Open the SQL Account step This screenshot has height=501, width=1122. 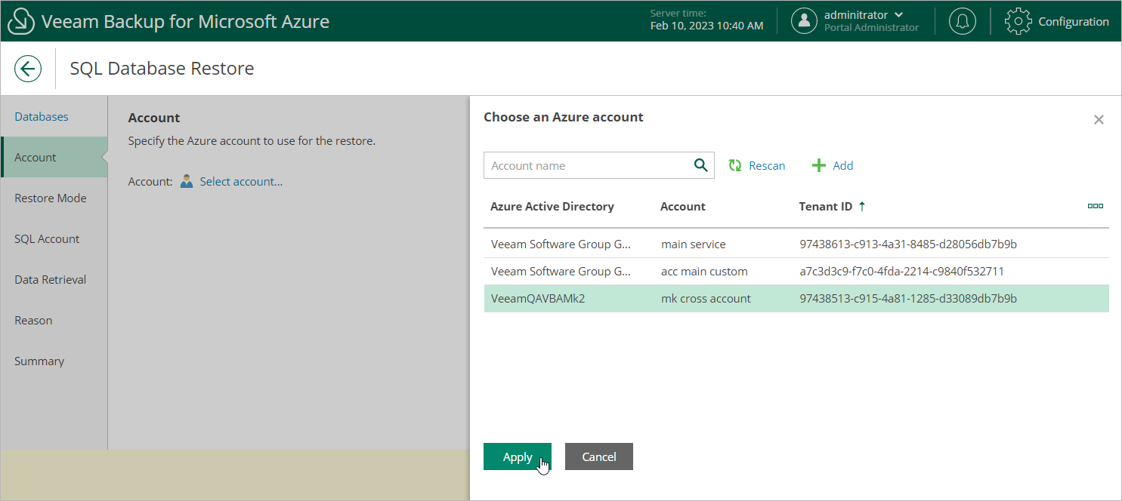[x=47, y=239]
